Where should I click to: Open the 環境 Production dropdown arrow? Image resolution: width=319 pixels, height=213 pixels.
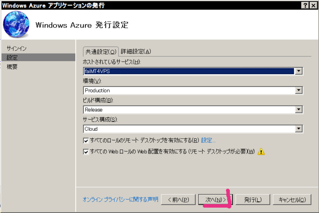(298, 90)
